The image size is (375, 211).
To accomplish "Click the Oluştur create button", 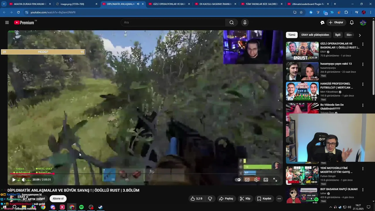I will (336, 23).
